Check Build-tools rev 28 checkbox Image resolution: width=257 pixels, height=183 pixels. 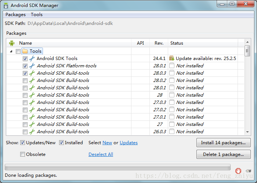coord(25,95)
